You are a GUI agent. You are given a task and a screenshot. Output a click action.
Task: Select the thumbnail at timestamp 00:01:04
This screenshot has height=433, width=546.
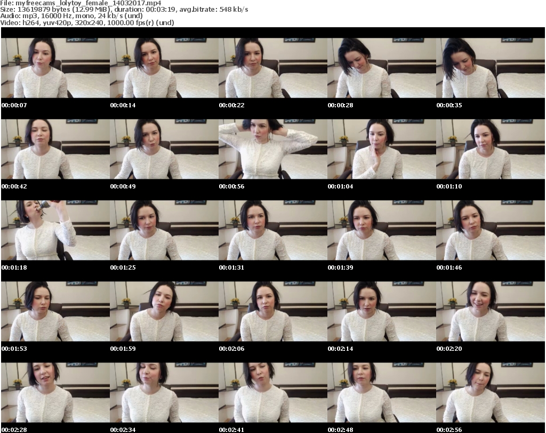coord(382,149)
